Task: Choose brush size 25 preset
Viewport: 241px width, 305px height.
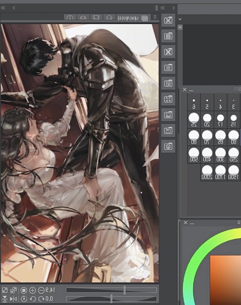Action: pos(194,120)
